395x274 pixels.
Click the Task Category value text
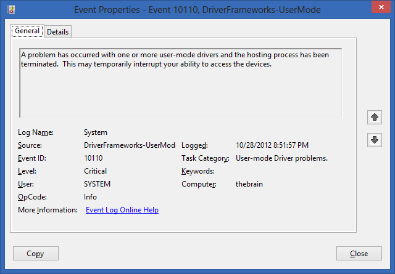[281, 158]
